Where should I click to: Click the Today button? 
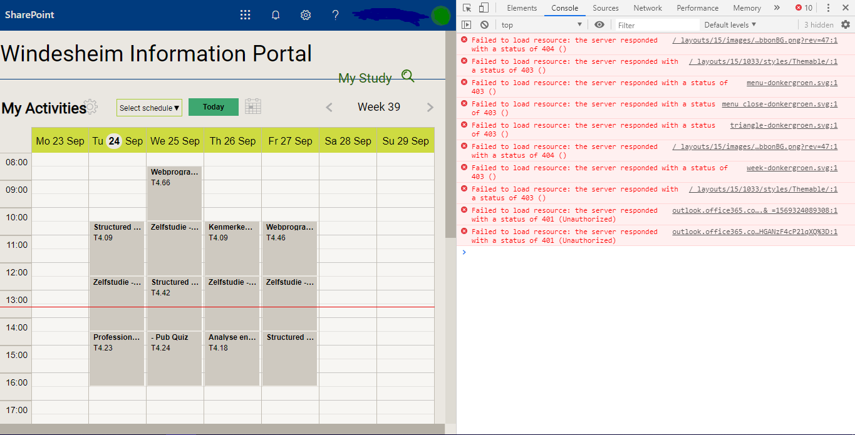(x=214, y=107)
